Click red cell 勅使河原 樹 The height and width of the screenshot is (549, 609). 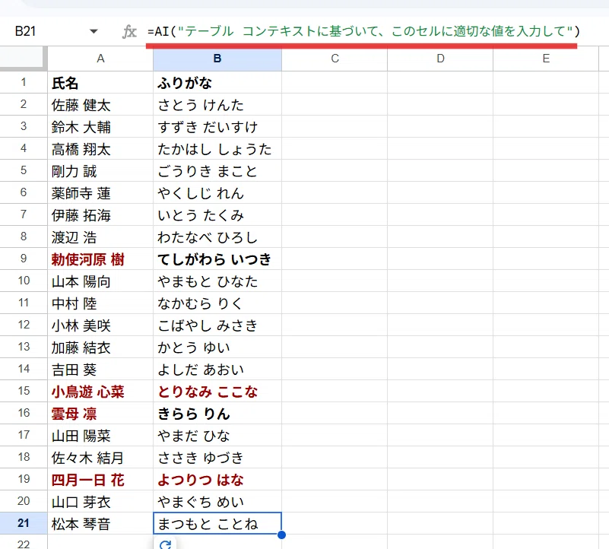[100, 259]
